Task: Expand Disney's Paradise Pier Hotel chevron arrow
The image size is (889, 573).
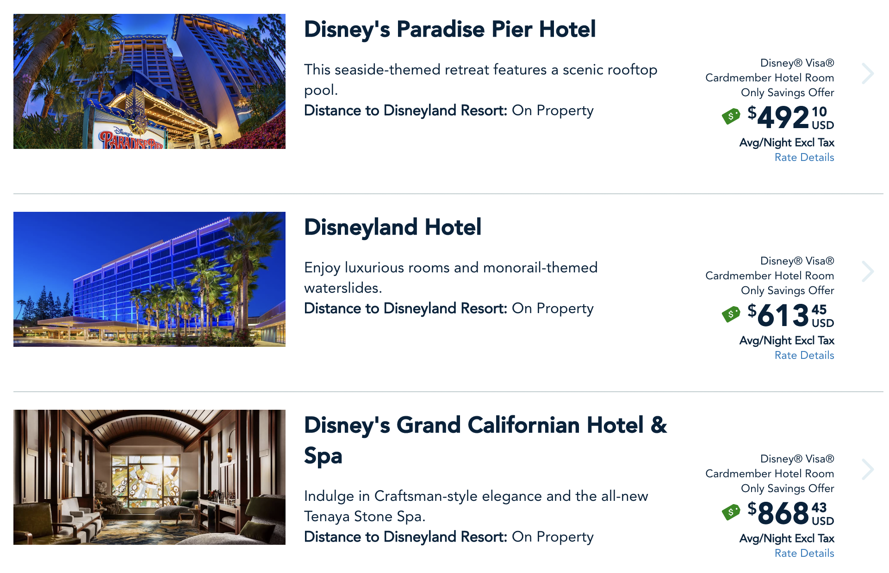Action: point(867,74)
